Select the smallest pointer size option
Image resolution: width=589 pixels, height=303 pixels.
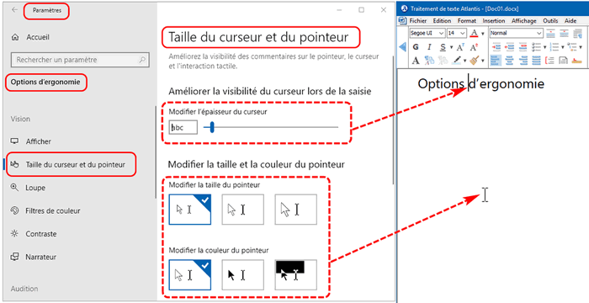[x=189, y=210]
